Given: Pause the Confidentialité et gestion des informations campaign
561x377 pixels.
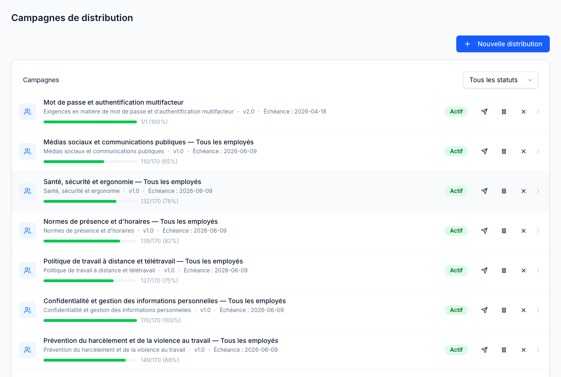Looking at the screenshot, I should 504,310.
